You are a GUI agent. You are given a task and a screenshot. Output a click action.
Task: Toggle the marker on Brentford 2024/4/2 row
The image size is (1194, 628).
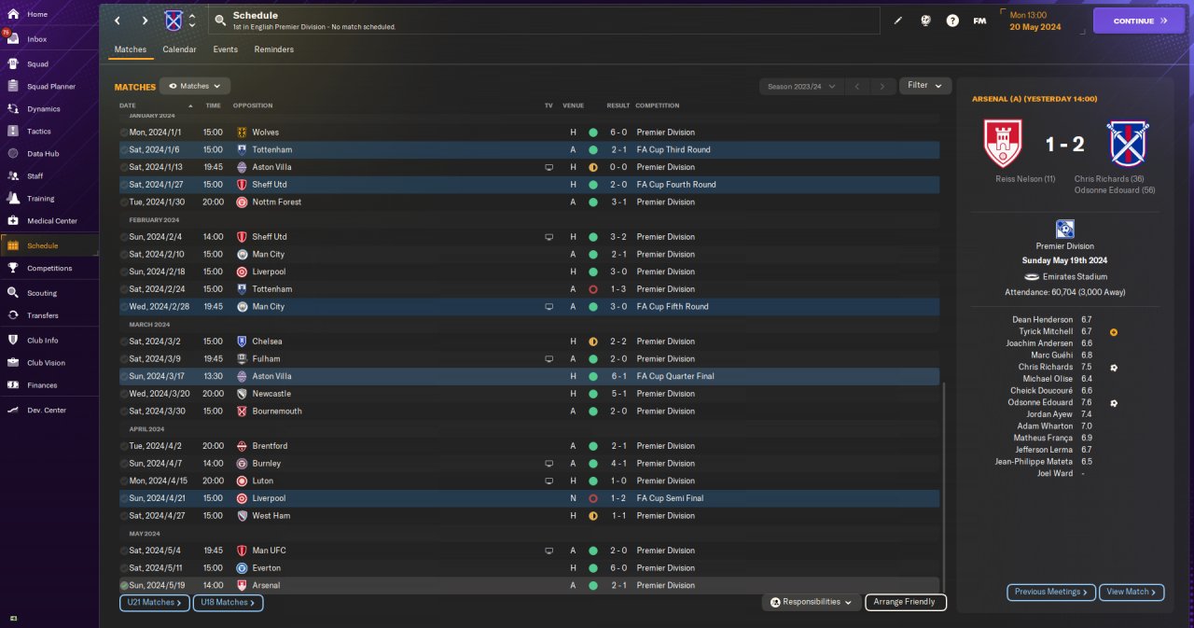tap(124, 446)
